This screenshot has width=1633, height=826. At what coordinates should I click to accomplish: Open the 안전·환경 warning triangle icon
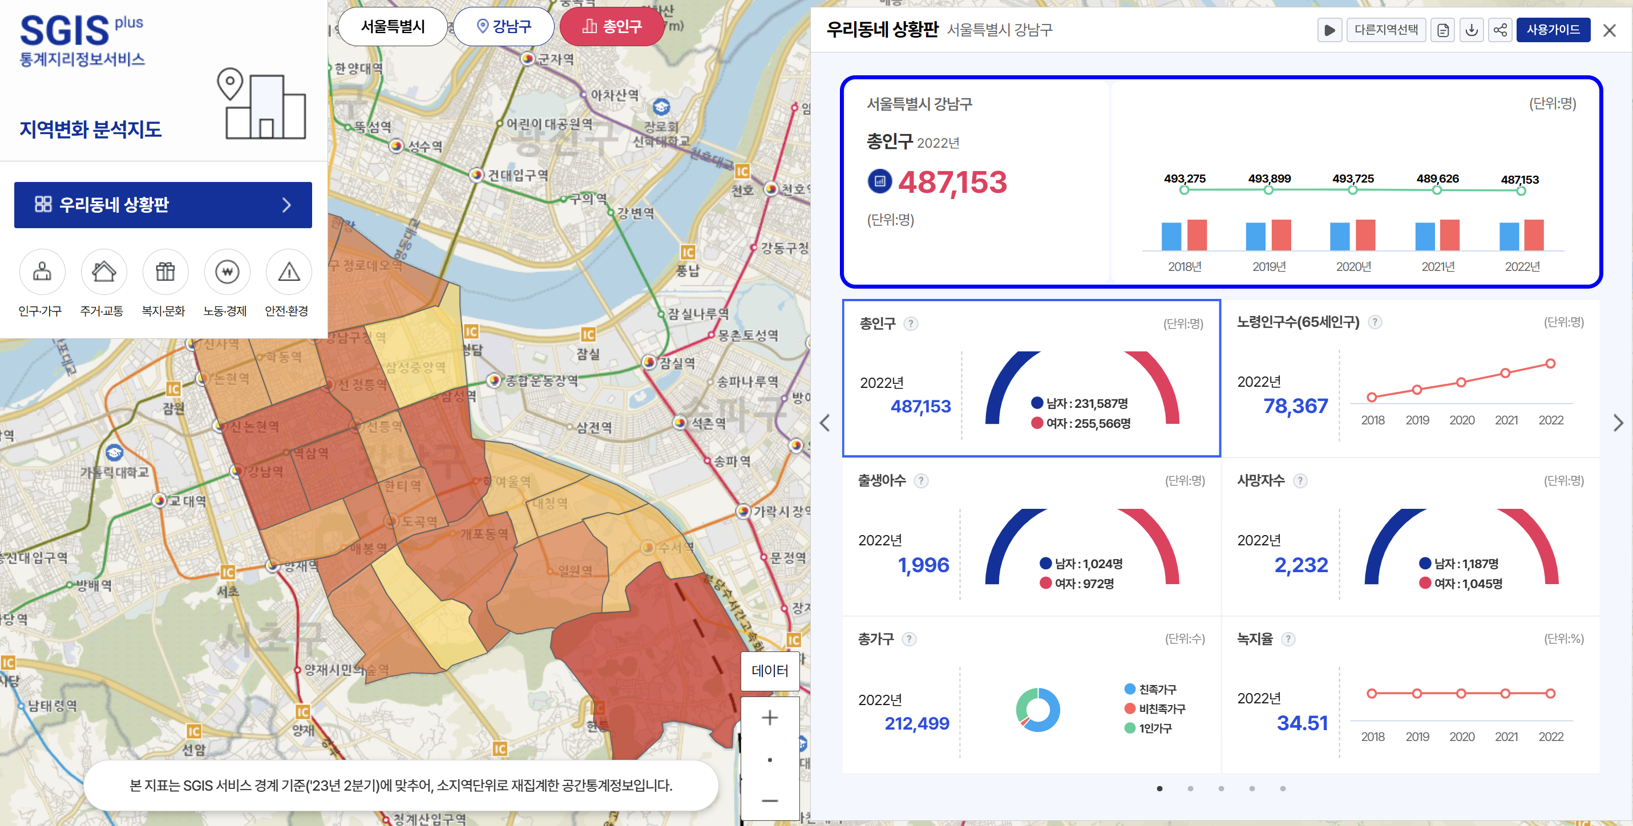289,273
